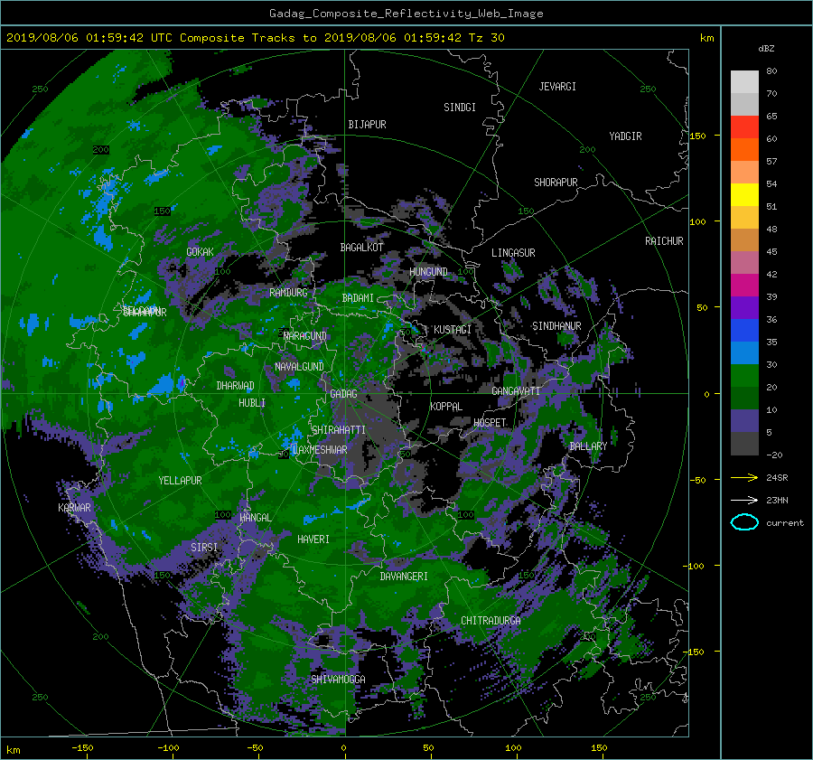Click the RAMDURG city label
813x760 pixels.
pyautogui.click(x=288, y=293)
